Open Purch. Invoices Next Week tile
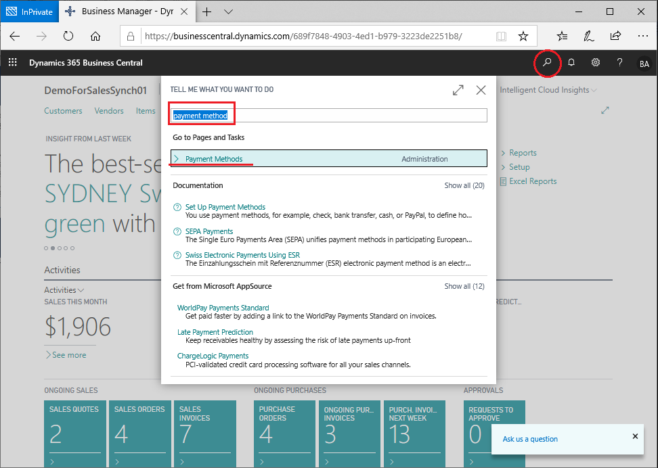The image size is (658, 468). tap(414, 434)
